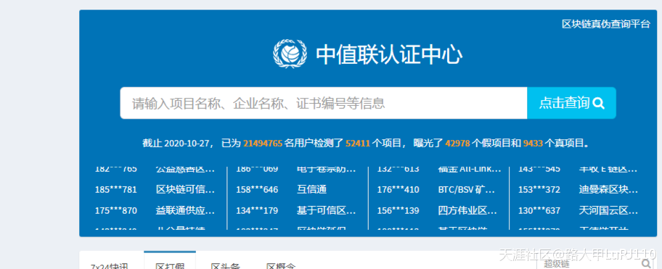Switch to the 7x24快讯 tab
This screenshot has height=269, width=662.
(x=110, y=266)
